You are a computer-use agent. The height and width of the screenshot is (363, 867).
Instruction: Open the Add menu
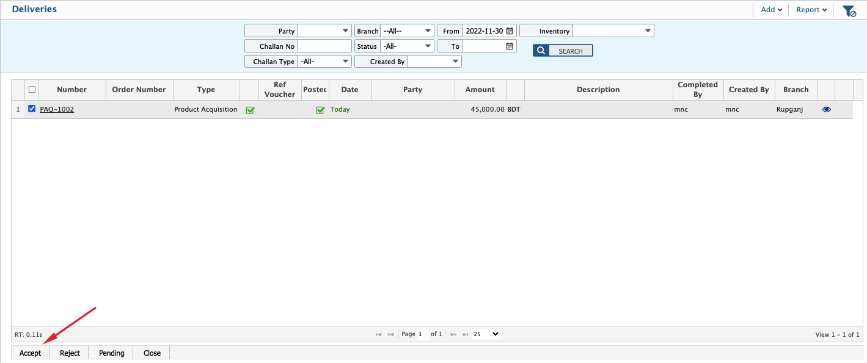[771, 10]
